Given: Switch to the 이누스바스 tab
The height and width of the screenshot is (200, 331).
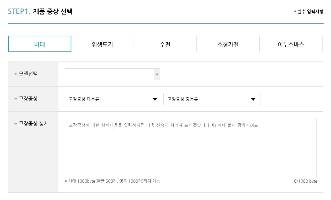Looking at the screenshot, I should point(291,44).
